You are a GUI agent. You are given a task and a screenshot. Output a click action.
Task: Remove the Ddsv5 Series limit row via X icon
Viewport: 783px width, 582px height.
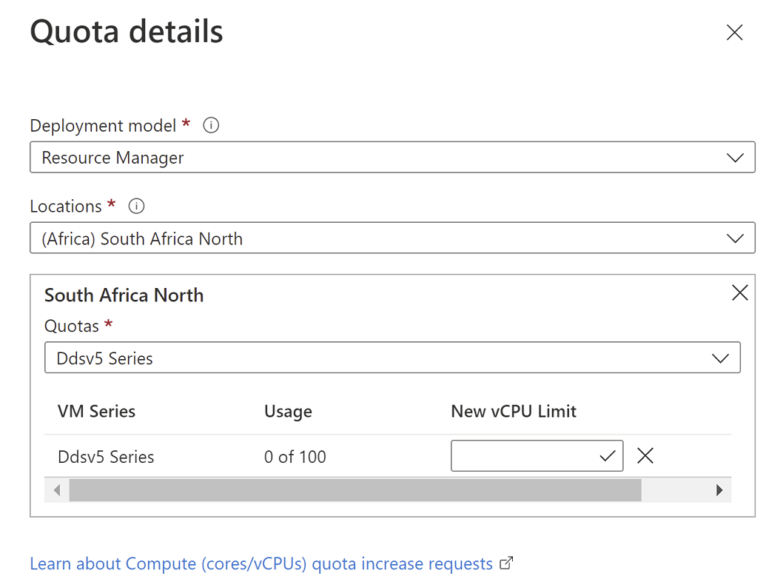tap(645, 455)
